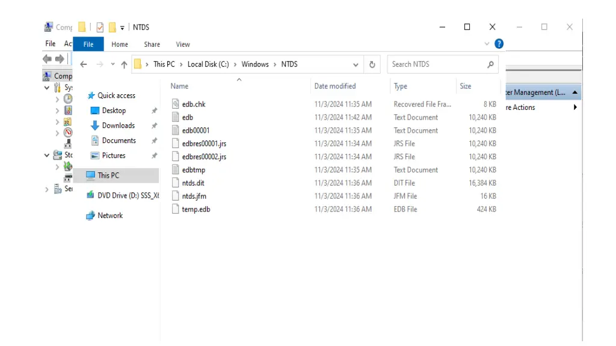Unpin Desktop using its pin icon
This screenshot has height=346, width=616.
click(x=155, y=111)
